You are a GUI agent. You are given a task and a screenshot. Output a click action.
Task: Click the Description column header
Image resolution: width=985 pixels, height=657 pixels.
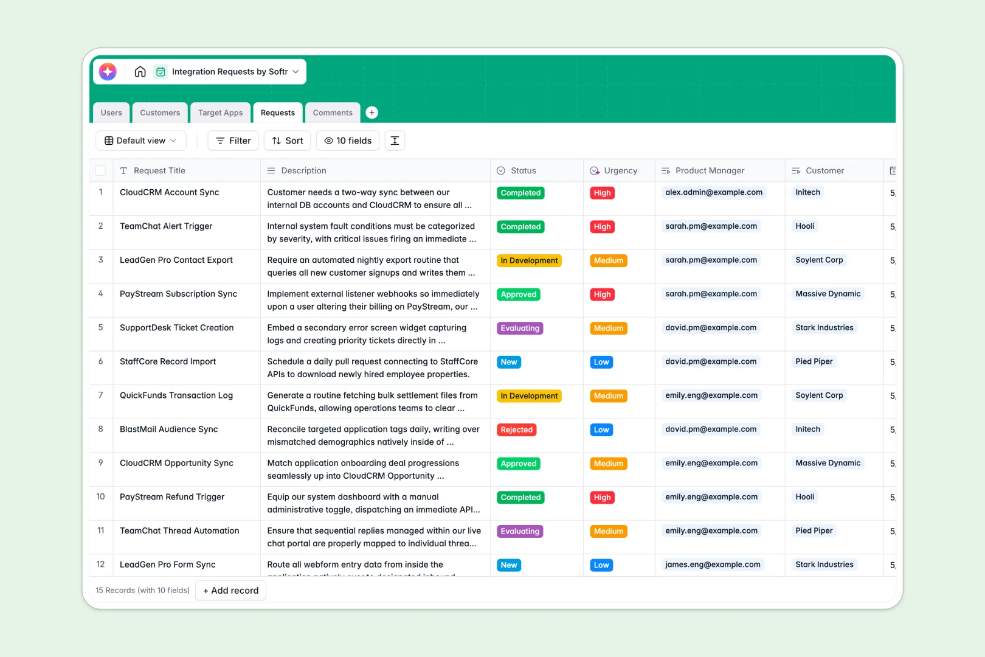375,171
